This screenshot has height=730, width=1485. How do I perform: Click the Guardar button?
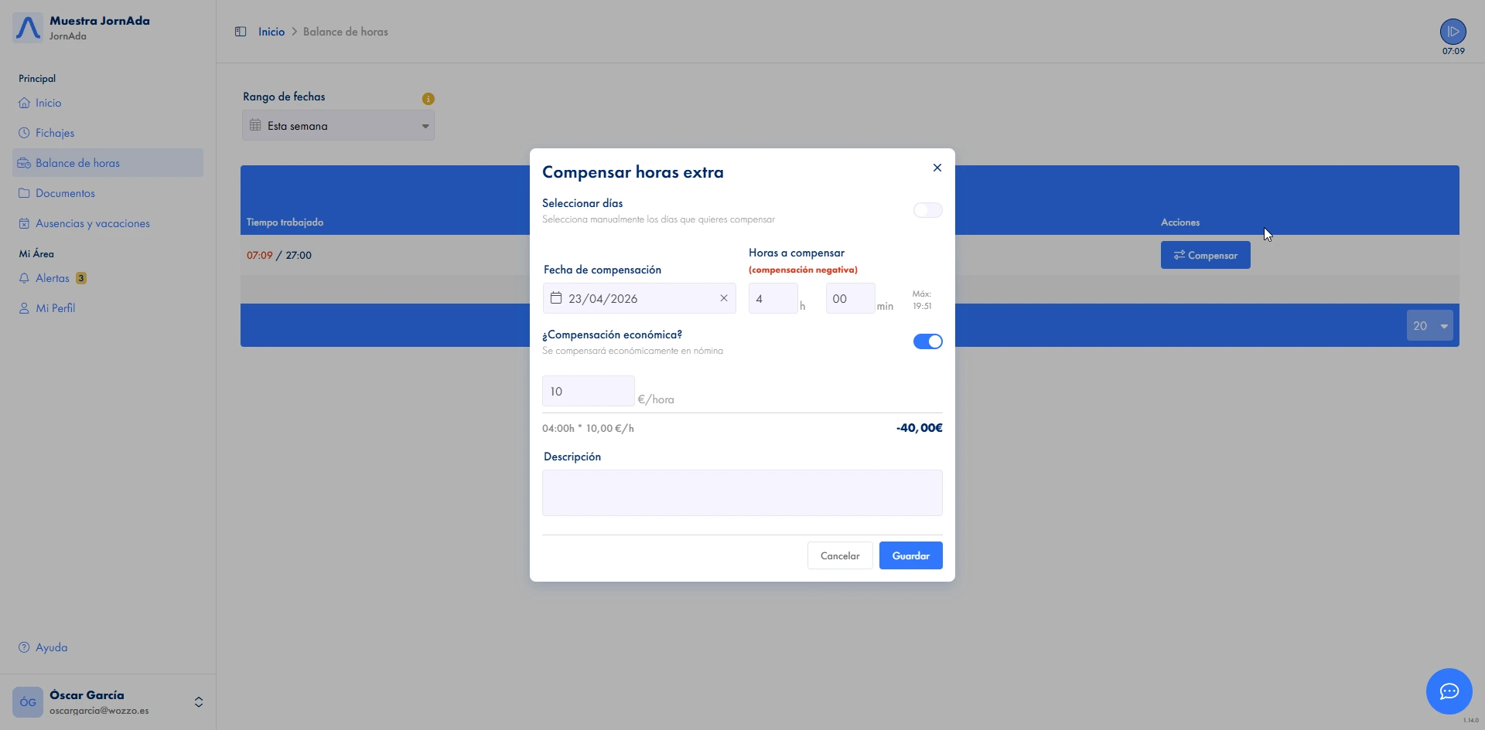point(910,555)
